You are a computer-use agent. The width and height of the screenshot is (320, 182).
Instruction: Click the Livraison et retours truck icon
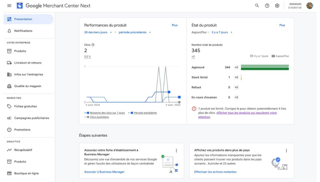coord(9,63)
